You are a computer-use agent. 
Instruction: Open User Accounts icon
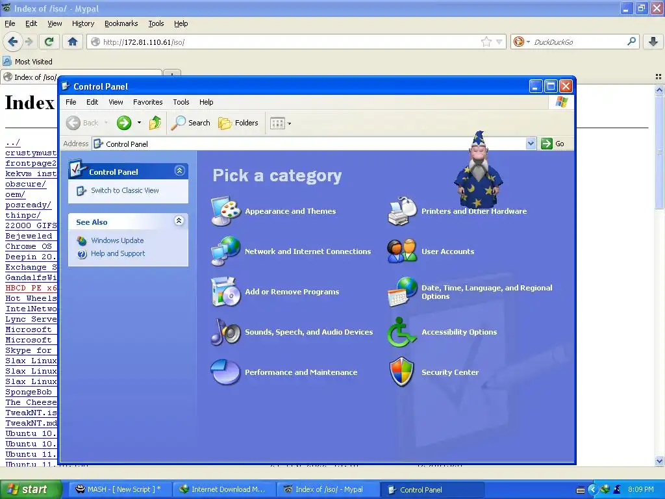coord(402,251)
